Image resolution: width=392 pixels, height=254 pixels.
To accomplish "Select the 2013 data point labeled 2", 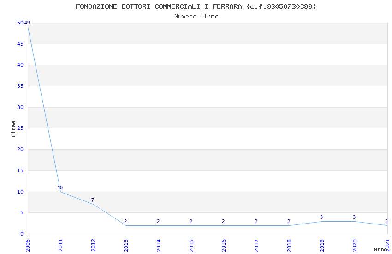I will point(126,225).
